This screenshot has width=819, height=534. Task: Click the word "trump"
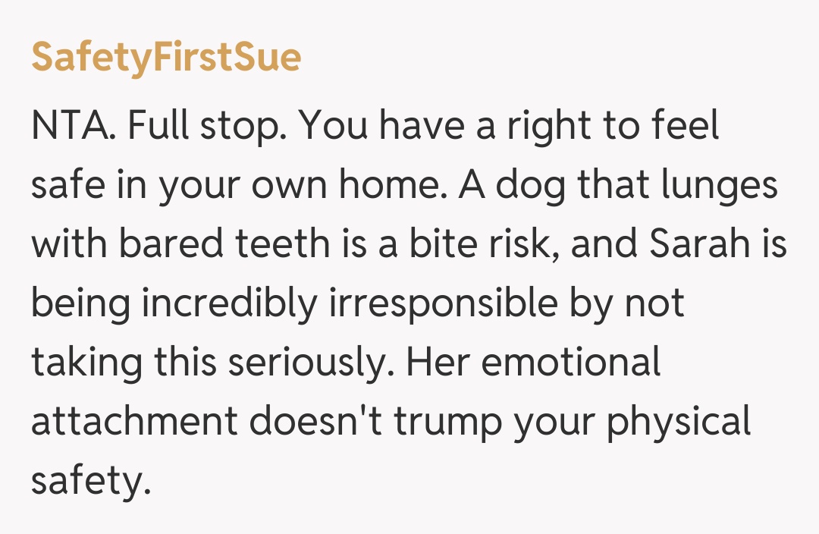[447, 419]
